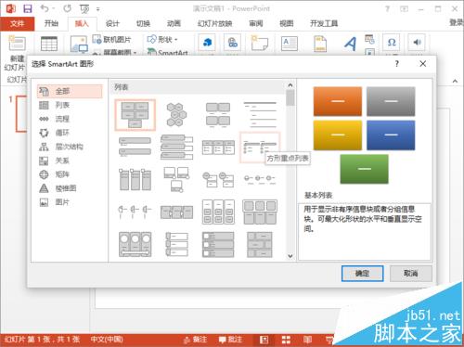
Task: Go to the 幻灯片放映 tab
Action: point(215,23)
